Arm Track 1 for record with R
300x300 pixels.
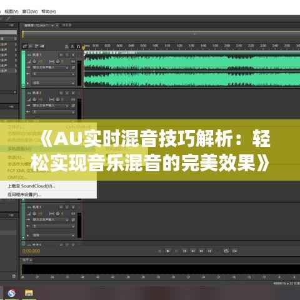click(73, 55)
